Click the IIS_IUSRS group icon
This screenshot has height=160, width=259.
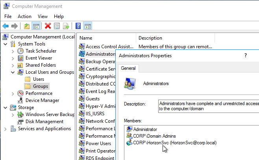(x=81, y=114)
